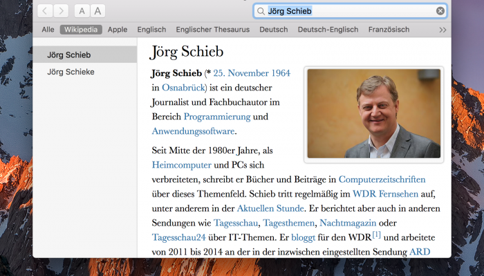Open the Tagesschau24 link
484x276 pixels.
point(178,237)
